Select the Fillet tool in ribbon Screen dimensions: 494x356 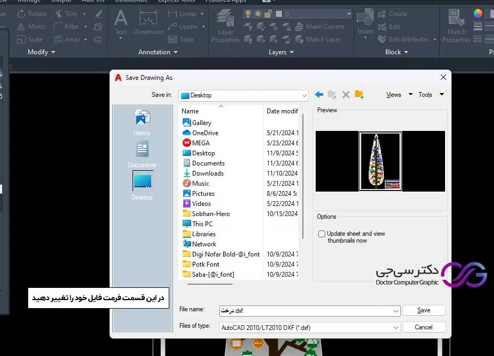pyautogui.click(x=67, y=27)
